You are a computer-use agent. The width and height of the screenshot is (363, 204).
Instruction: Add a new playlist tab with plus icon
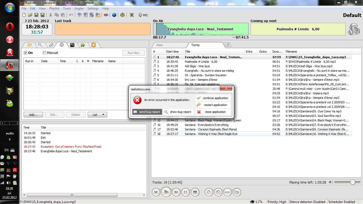coord(228,45)
